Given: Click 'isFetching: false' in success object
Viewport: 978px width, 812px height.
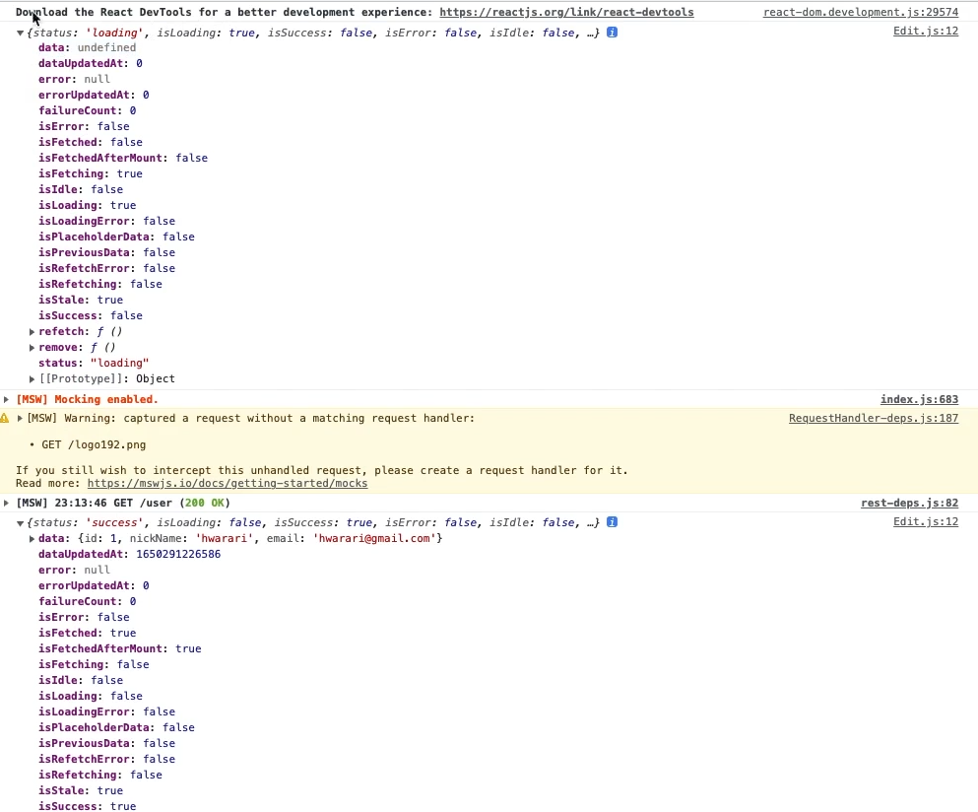Looking at the screenshot, I should click(x=94, y=664).
